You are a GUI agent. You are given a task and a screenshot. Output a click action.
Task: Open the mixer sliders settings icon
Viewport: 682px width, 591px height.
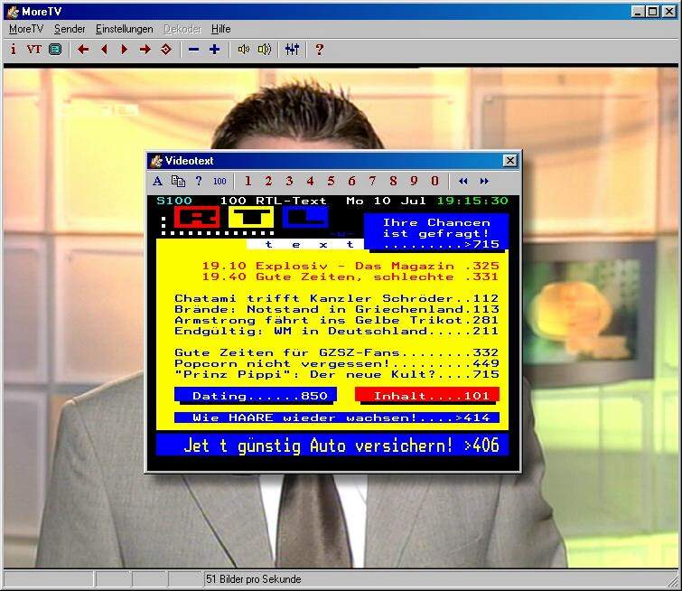[x=292, y=50]
